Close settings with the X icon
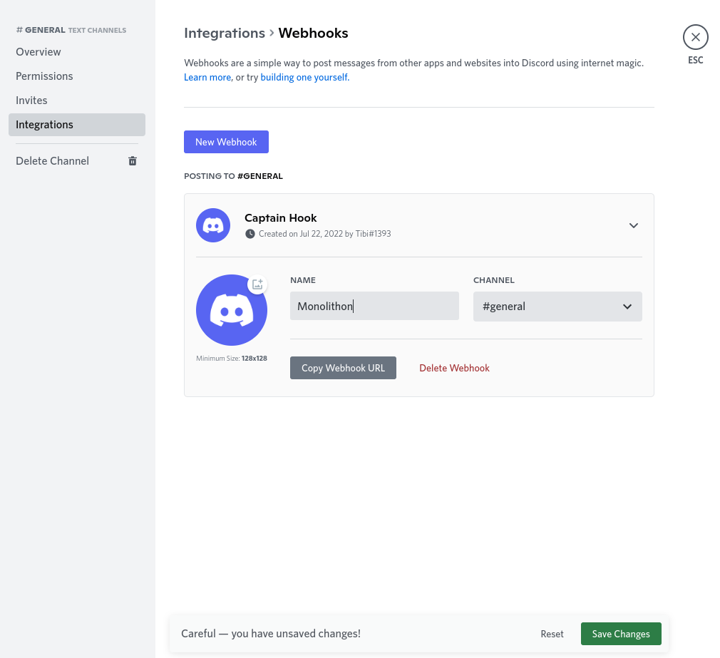 [695, 37]
